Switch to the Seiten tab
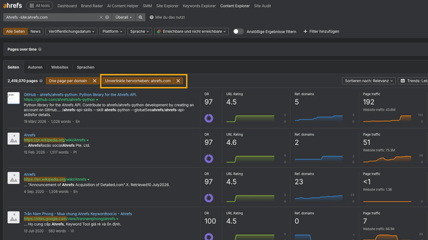 pos(13,67)
